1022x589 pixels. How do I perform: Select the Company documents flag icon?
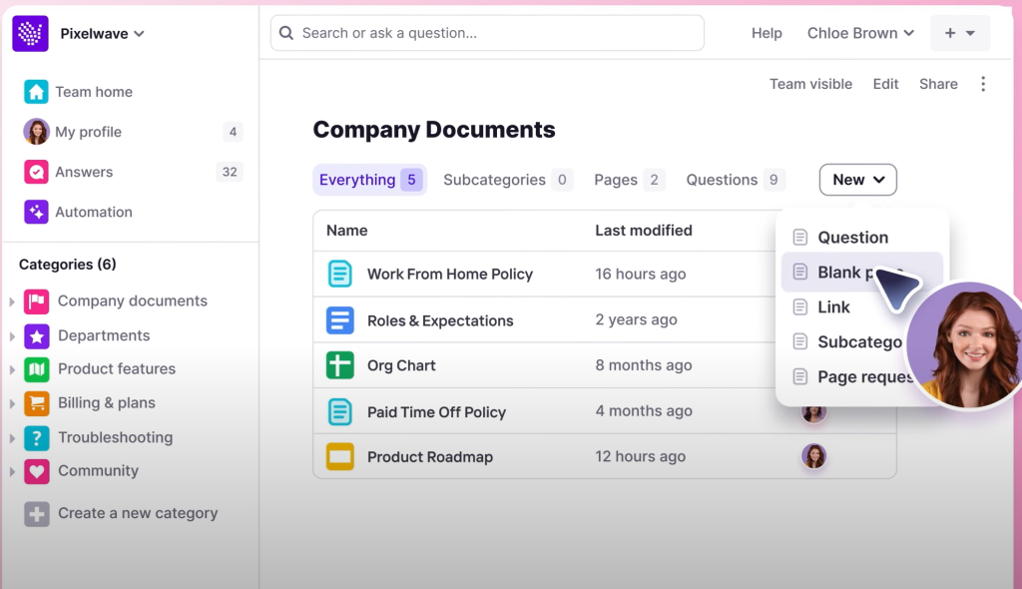click(x=37, y=301)
